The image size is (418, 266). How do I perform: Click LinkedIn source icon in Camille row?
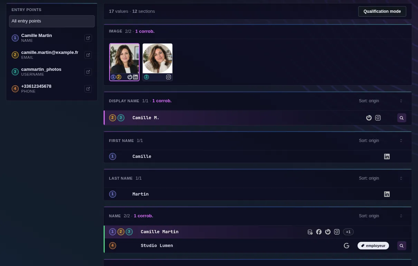click(387, 156)
